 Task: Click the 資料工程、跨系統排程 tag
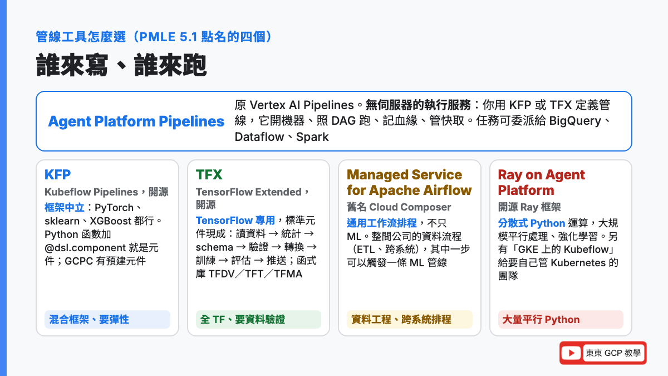coord(410,319)
